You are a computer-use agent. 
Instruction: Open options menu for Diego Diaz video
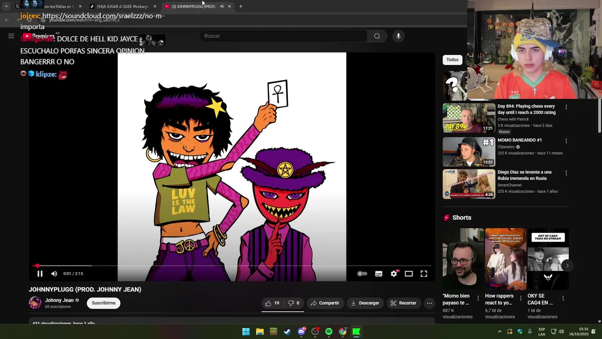click(x=566, y=173)
